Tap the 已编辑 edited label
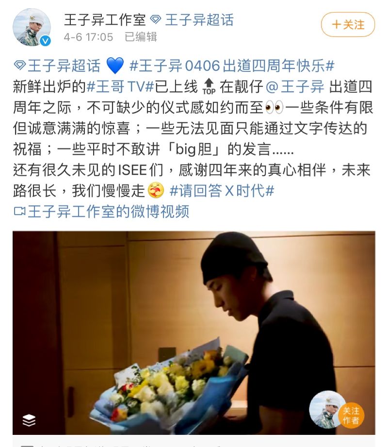The height and width of the screenshot is (447, 388). coord(141,37)
